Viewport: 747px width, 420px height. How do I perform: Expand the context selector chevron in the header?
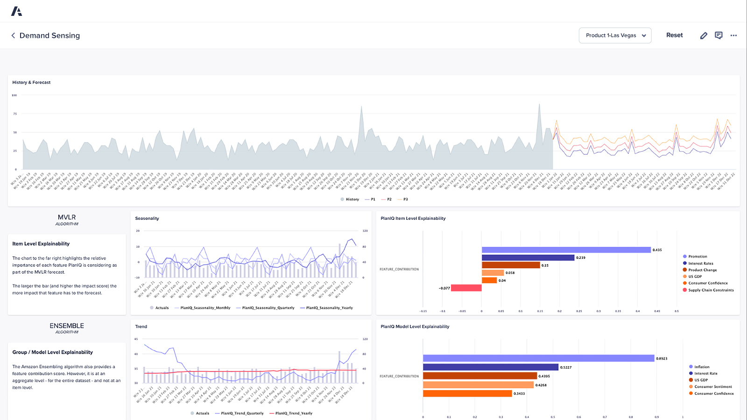click(645, 35)
